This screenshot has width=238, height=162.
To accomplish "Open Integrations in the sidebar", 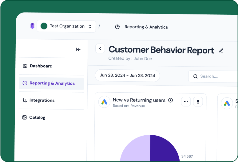I will pyautogui.click(x=51, y=100).
